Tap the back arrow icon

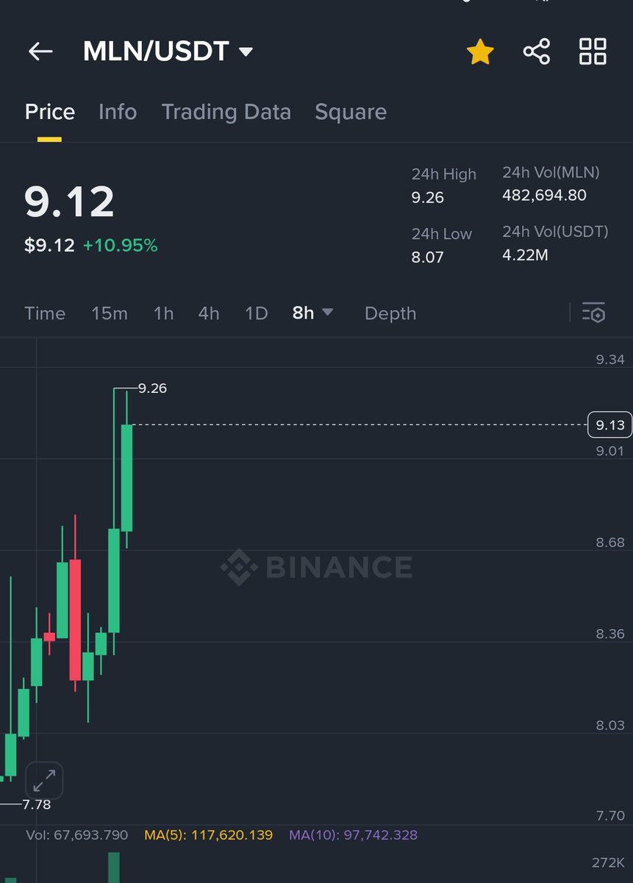(40, 52)
